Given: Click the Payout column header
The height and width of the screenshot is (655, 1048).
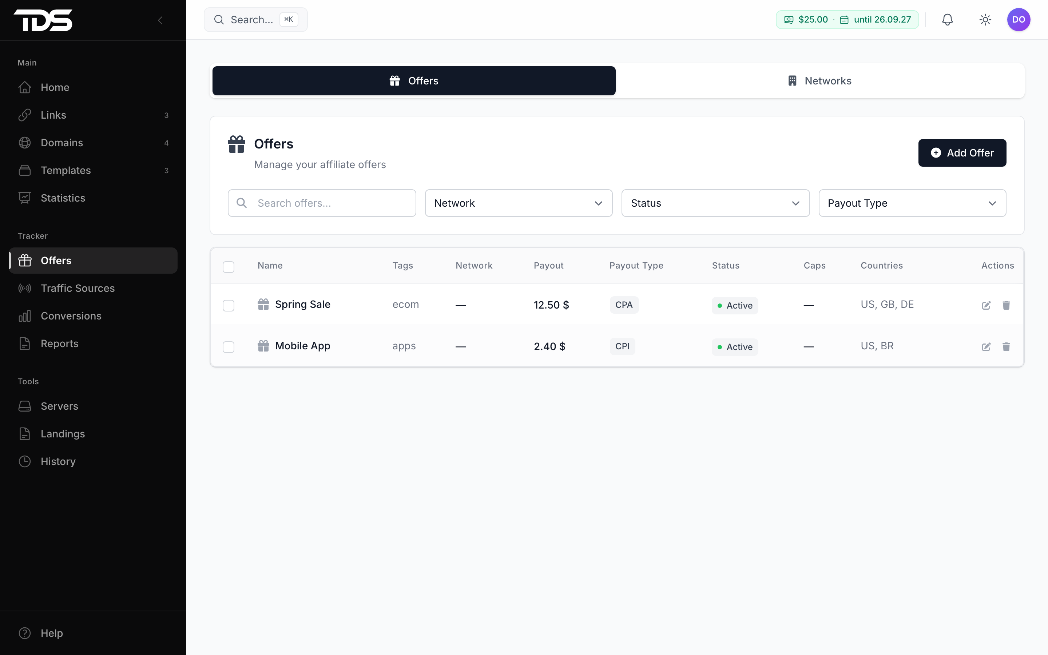Looking at the screenshot, I should pyautogui.click(x=548, y=266).
